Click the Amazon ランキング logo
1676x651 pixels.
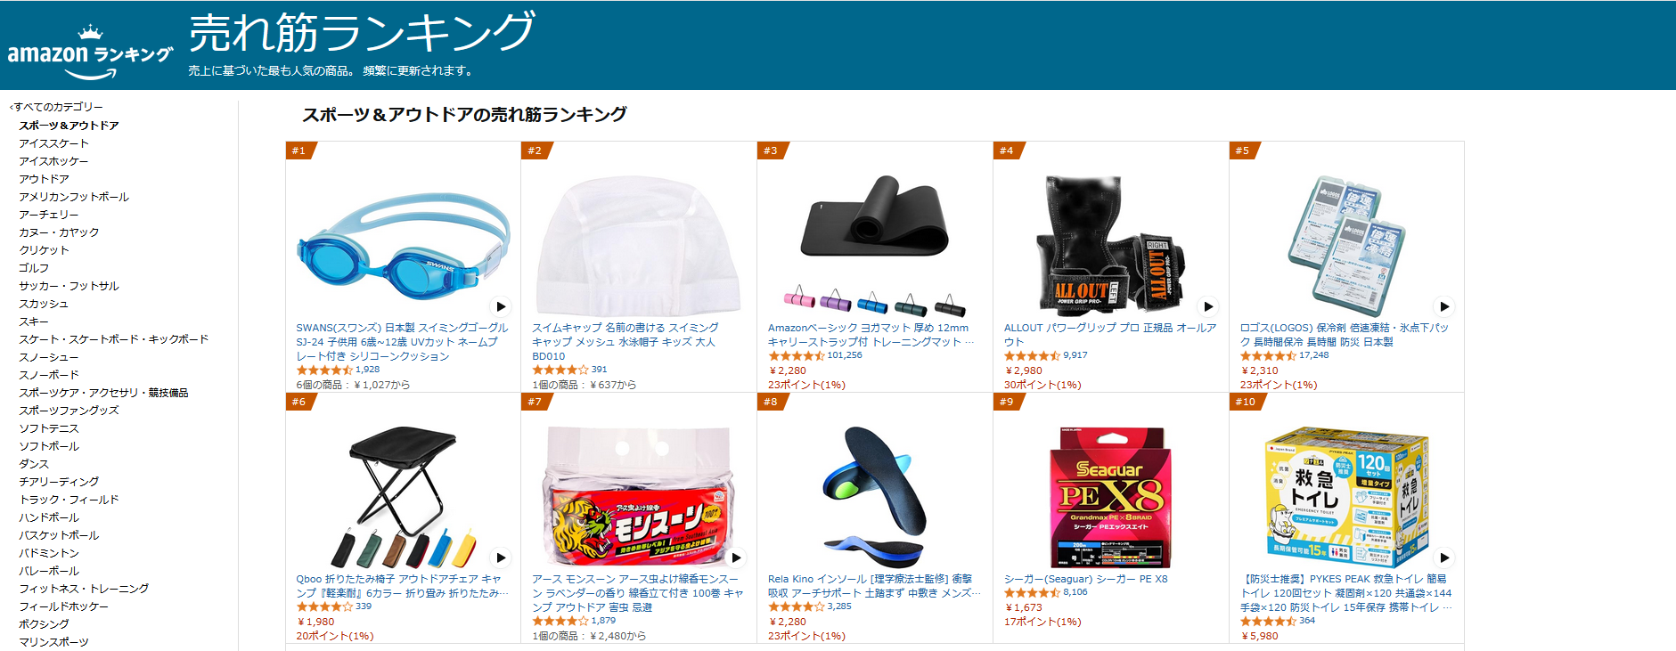pos(90,53)
